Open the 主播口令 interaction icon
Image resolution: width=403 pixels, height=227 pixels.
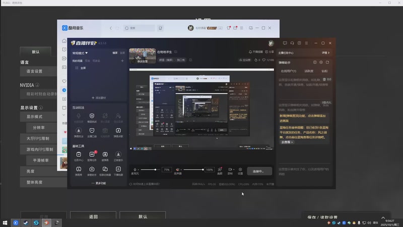tap(92, 131)
